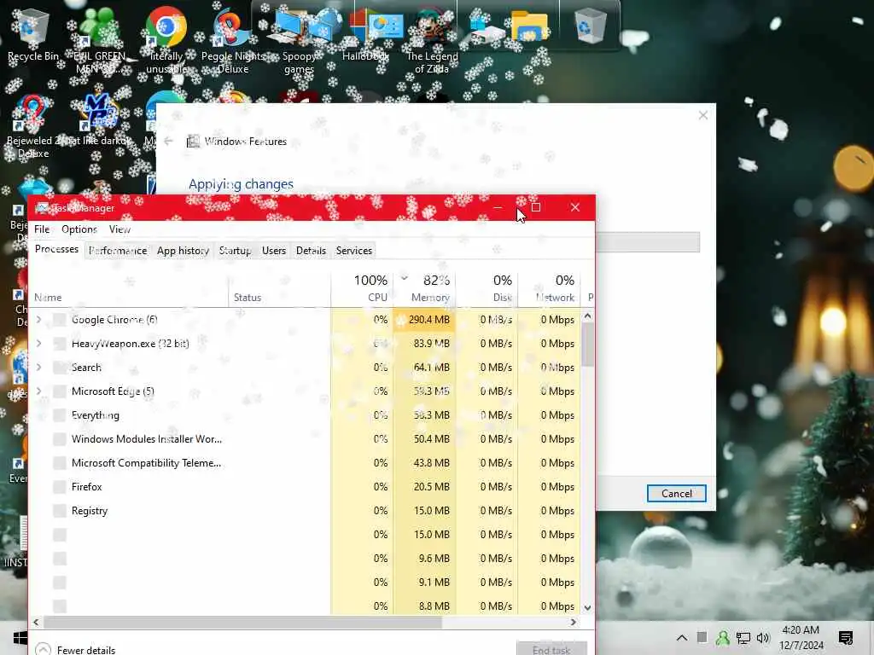The height and width of the screenshot is (655, 874).
Task: Click the process list horizontal scrollbar thumb
Action: 242,622
